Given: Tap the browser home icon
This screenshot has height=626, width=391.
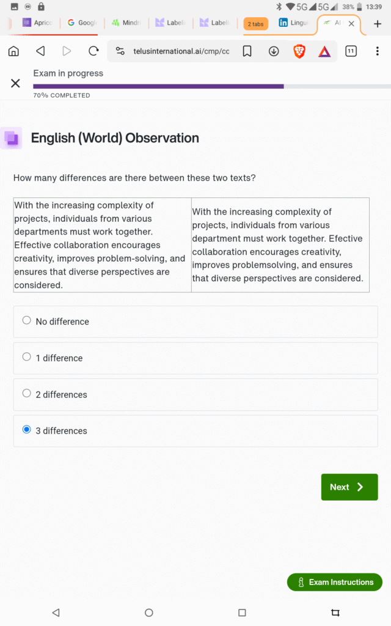Looking at the screenshot, I should click(x=13, y=51).
